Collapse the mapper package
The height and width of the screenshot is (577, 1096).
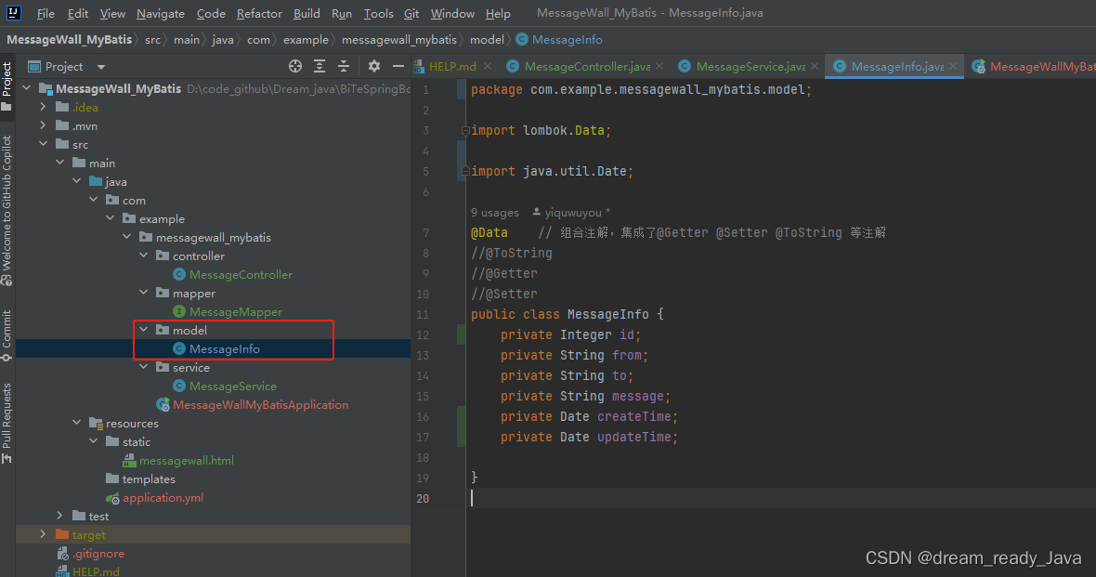tap(144, 293)
